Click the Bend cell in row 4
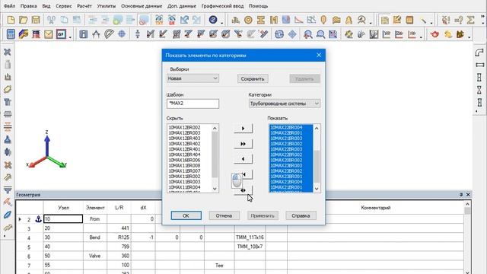The height and width of the screenshot is (274, 487). 94,237
